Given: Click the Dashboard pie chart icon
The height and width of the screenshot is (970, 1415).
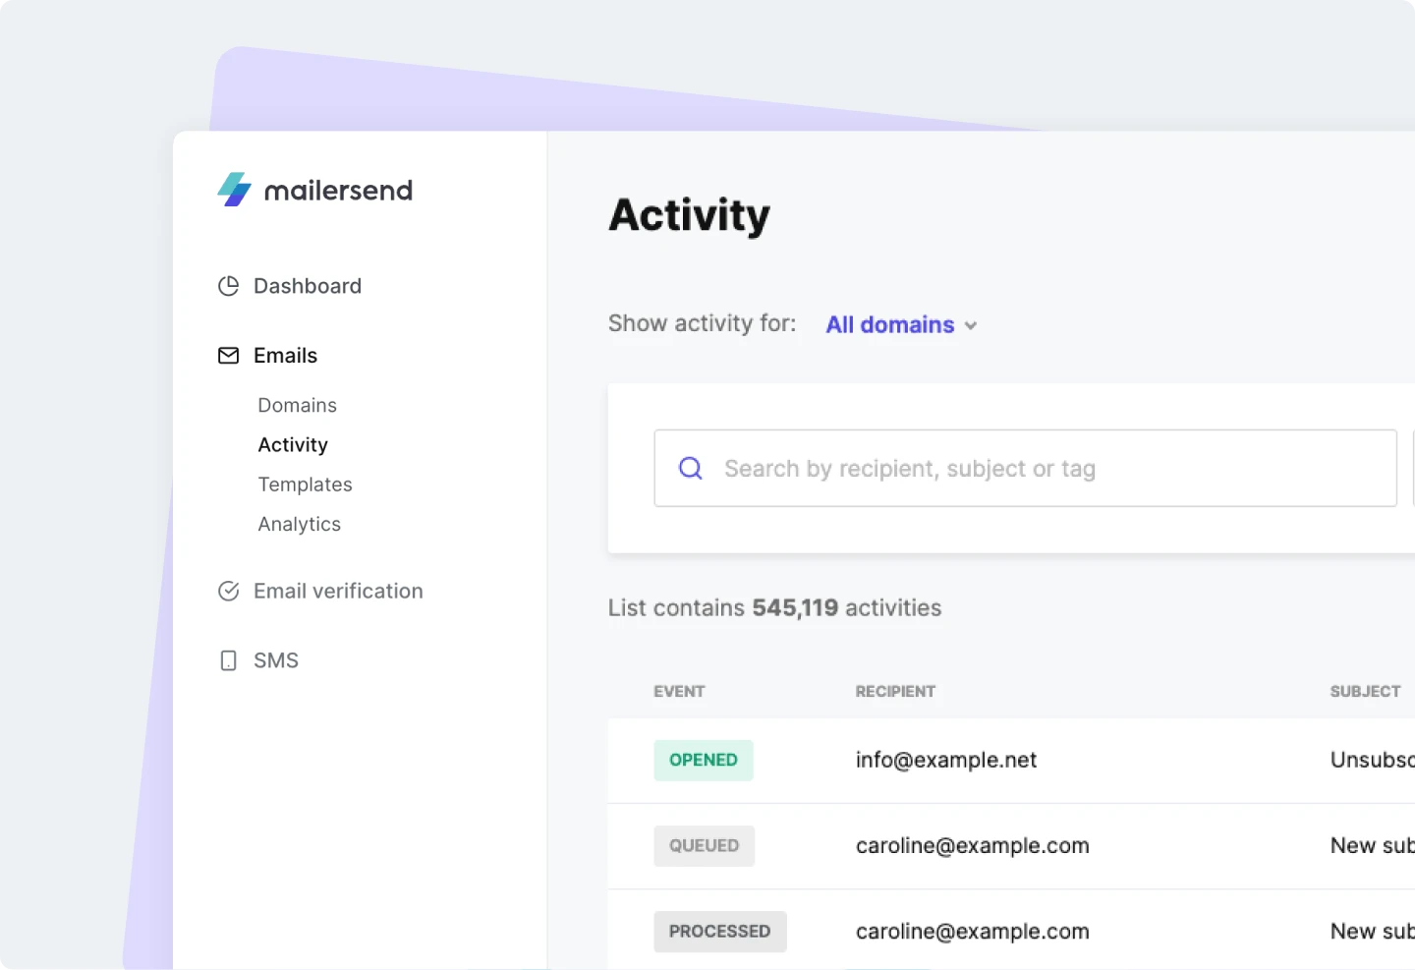Looking at the screenshot, I should tap(228, 286).
